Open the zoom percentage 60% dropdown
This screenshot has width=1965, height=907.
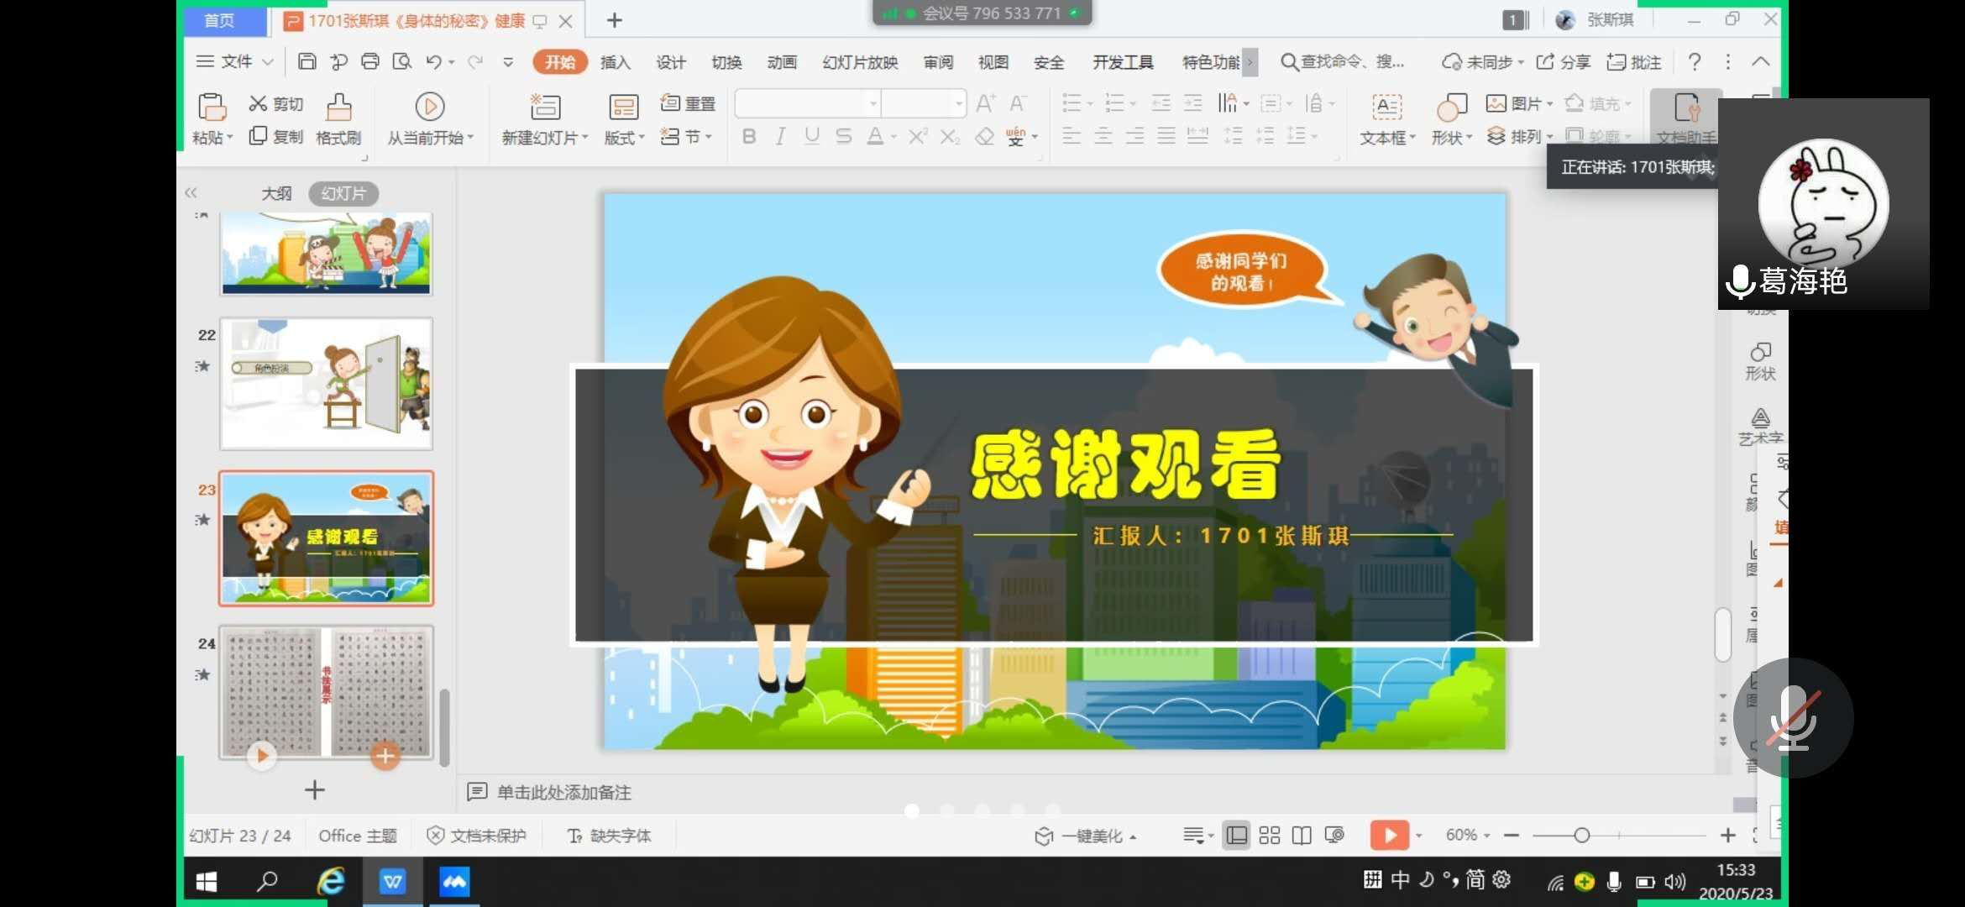tap(1467, 835)
